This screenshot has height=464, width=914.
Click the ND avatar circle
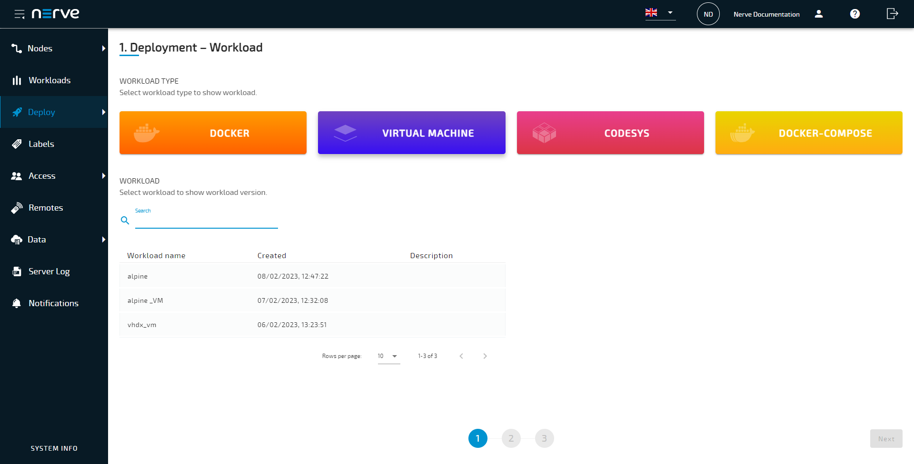pyautogui.click(x=708, y=14)
